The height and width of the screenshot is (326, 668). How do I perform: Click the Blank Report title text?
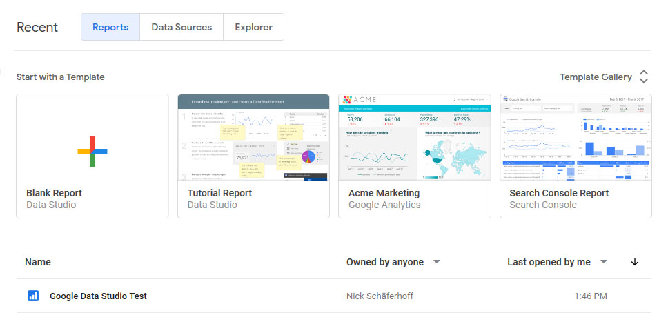54,193
